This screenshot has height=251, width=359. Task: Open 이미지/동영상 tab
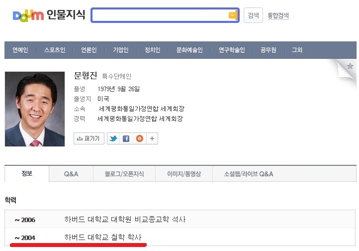184,174
